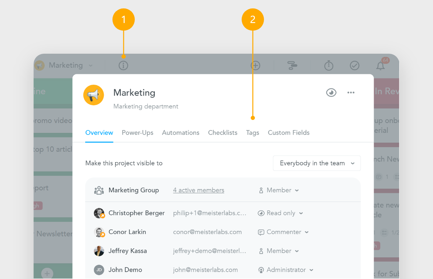Click the add task plus icon in the top bar

point(256,66)
